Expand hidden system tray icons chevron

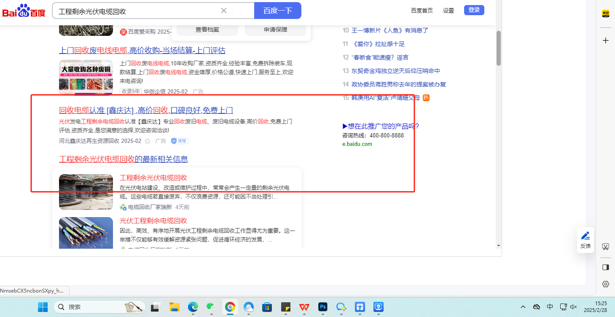click(523, 307)
